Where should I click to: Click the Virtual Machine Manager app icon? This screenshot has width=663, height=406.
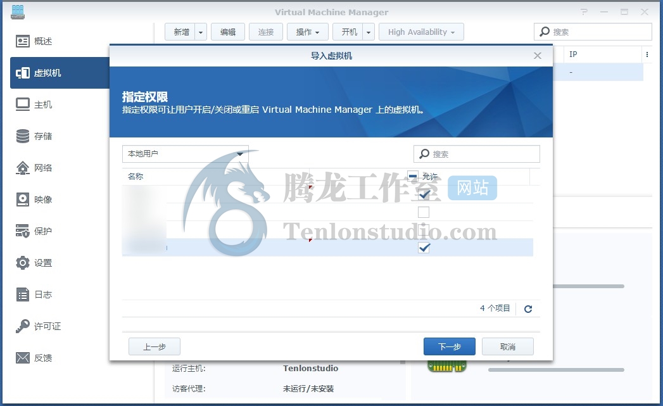pyautogui.click(x=18, y=12)
